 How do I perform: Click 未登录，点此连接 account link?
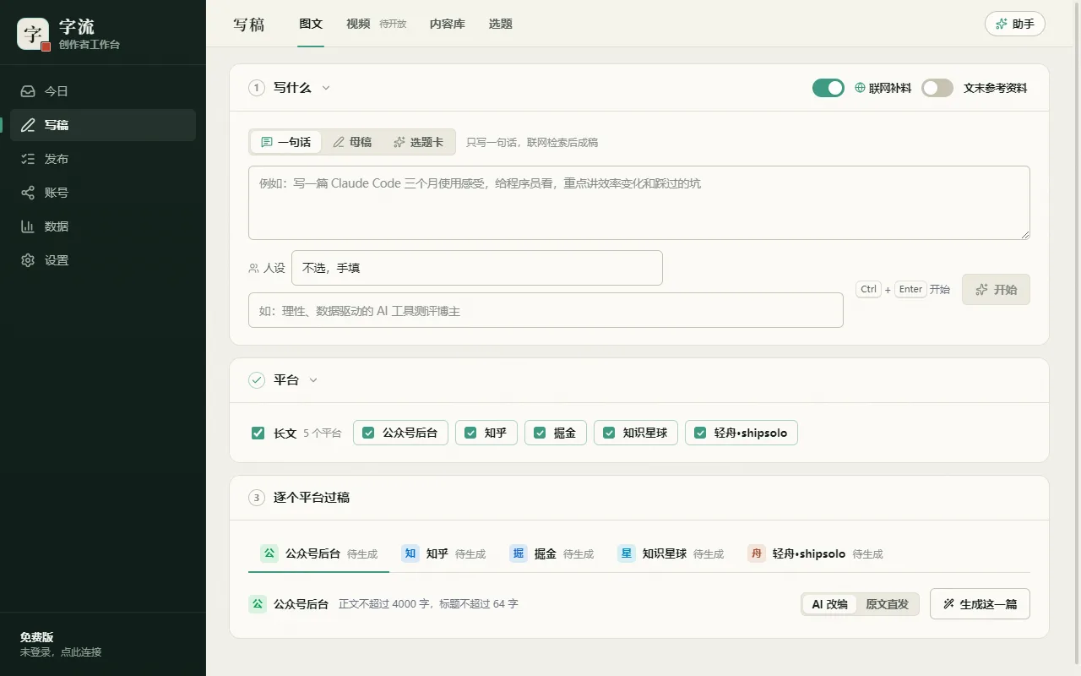[x=61, y=652]
